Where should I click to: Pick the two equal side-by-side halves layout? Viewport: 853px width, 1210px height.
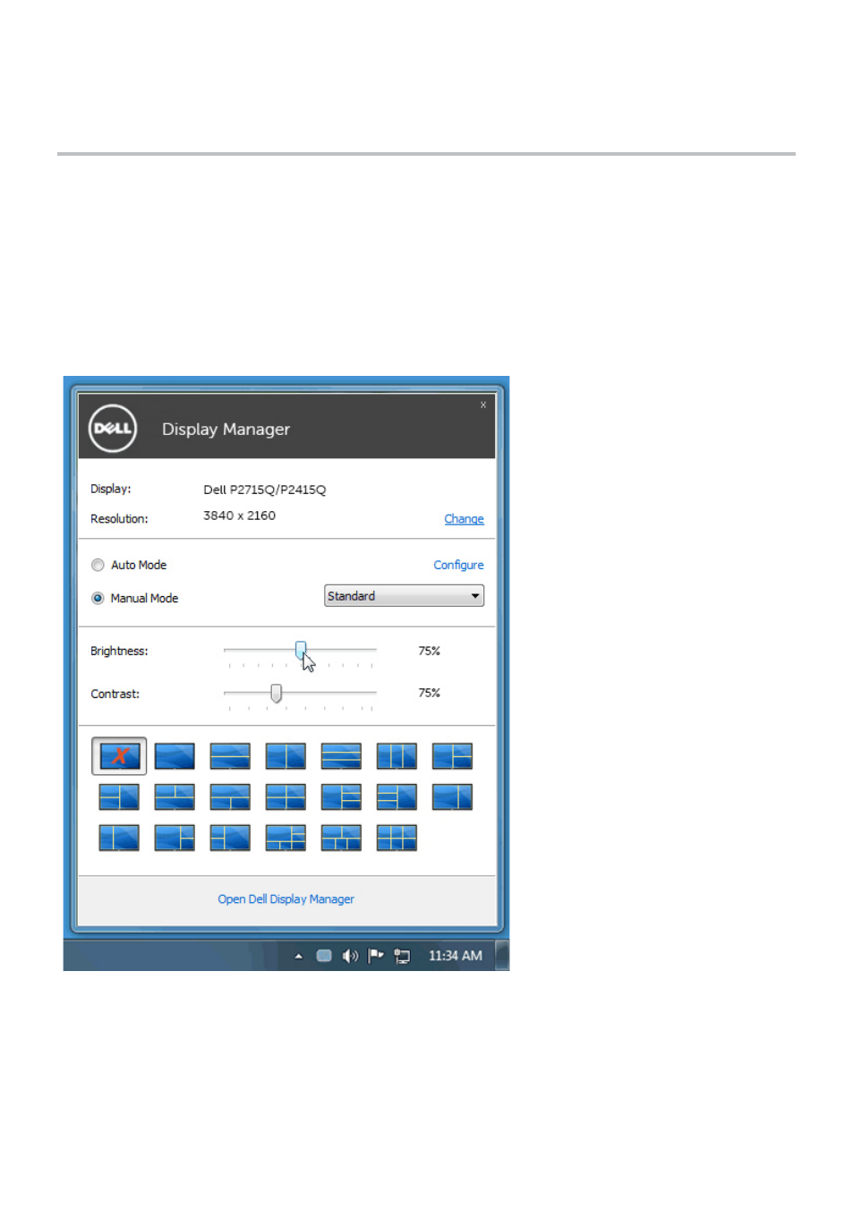pos(286,756)
